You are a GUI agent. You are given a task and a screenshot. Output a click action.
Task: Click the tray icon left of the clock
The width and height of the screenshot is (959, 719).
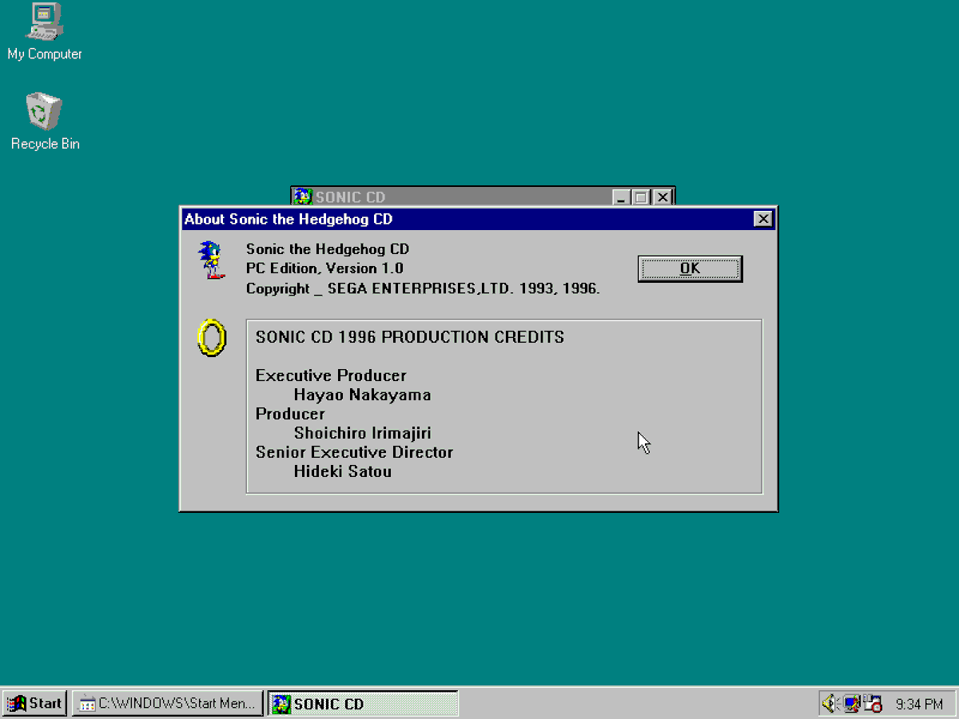[x=873, y=703]
